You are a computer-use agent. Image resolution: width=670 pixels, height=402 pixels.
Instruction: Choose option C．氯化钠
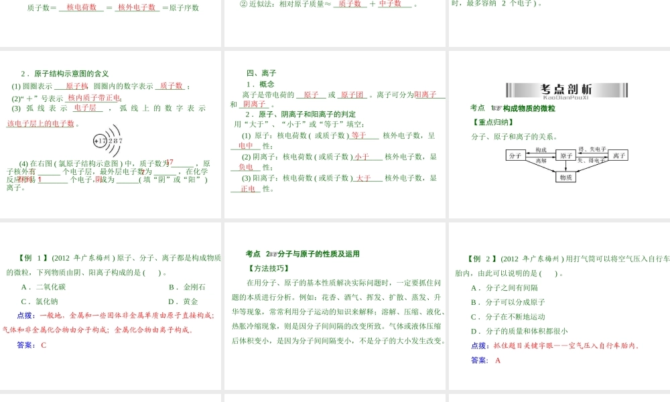click(x=40, y=301)
